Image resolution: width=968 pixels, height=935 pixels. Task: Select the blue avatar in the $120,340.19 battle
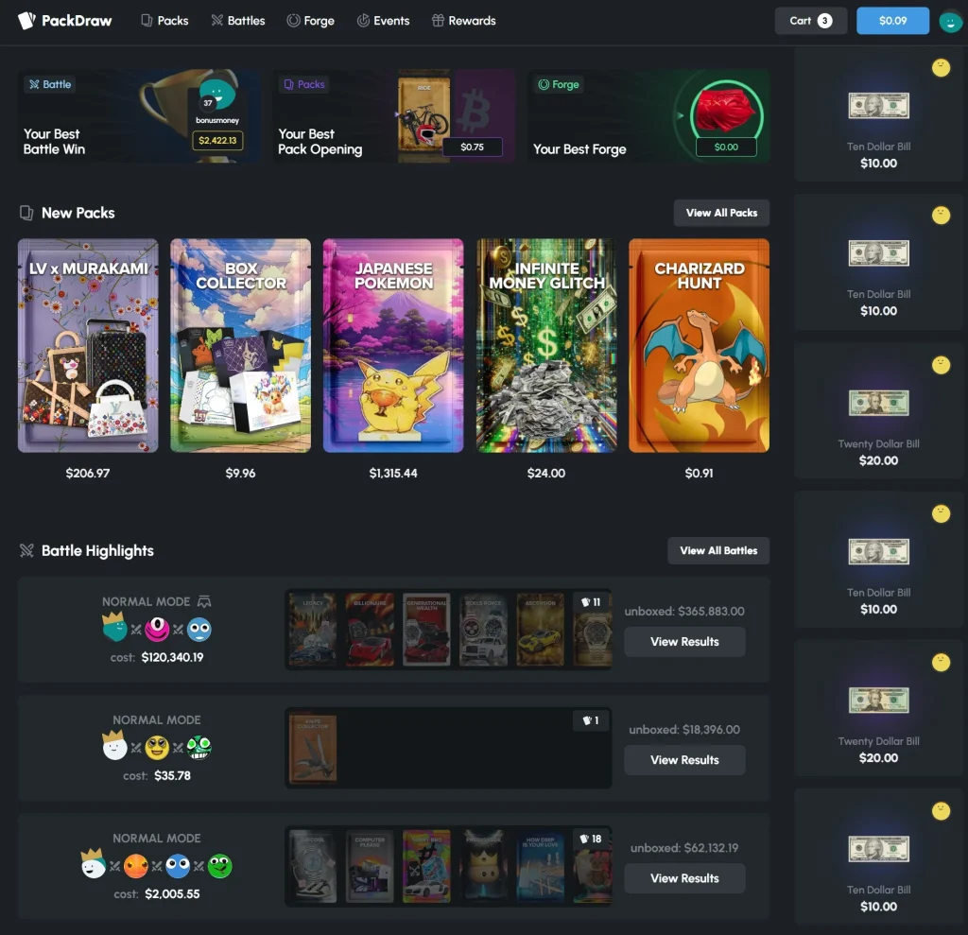coord(199,630)
